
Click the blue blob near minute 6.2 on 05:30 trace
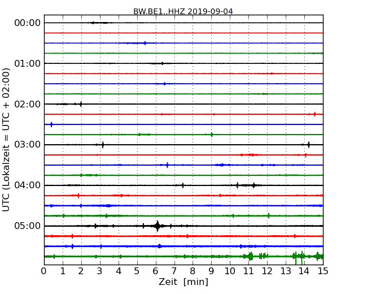[160, 246]
